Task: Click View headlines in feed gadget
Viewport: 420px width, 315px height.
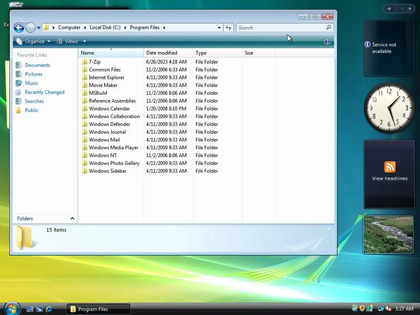Action: 390,178
